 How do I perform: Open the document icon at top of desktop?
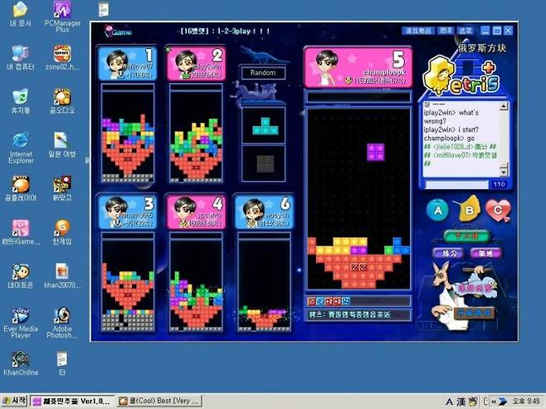(104, 9)
